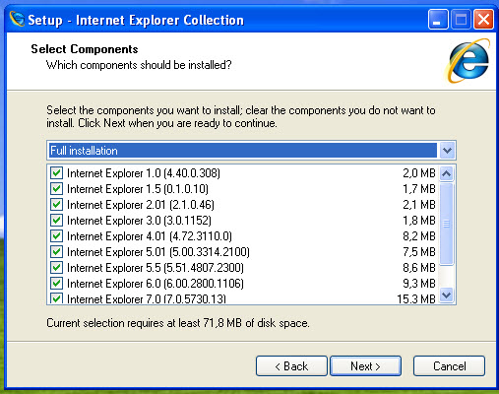
Task: Open the installation type dropdown arrow
Action: coord(447,151)
